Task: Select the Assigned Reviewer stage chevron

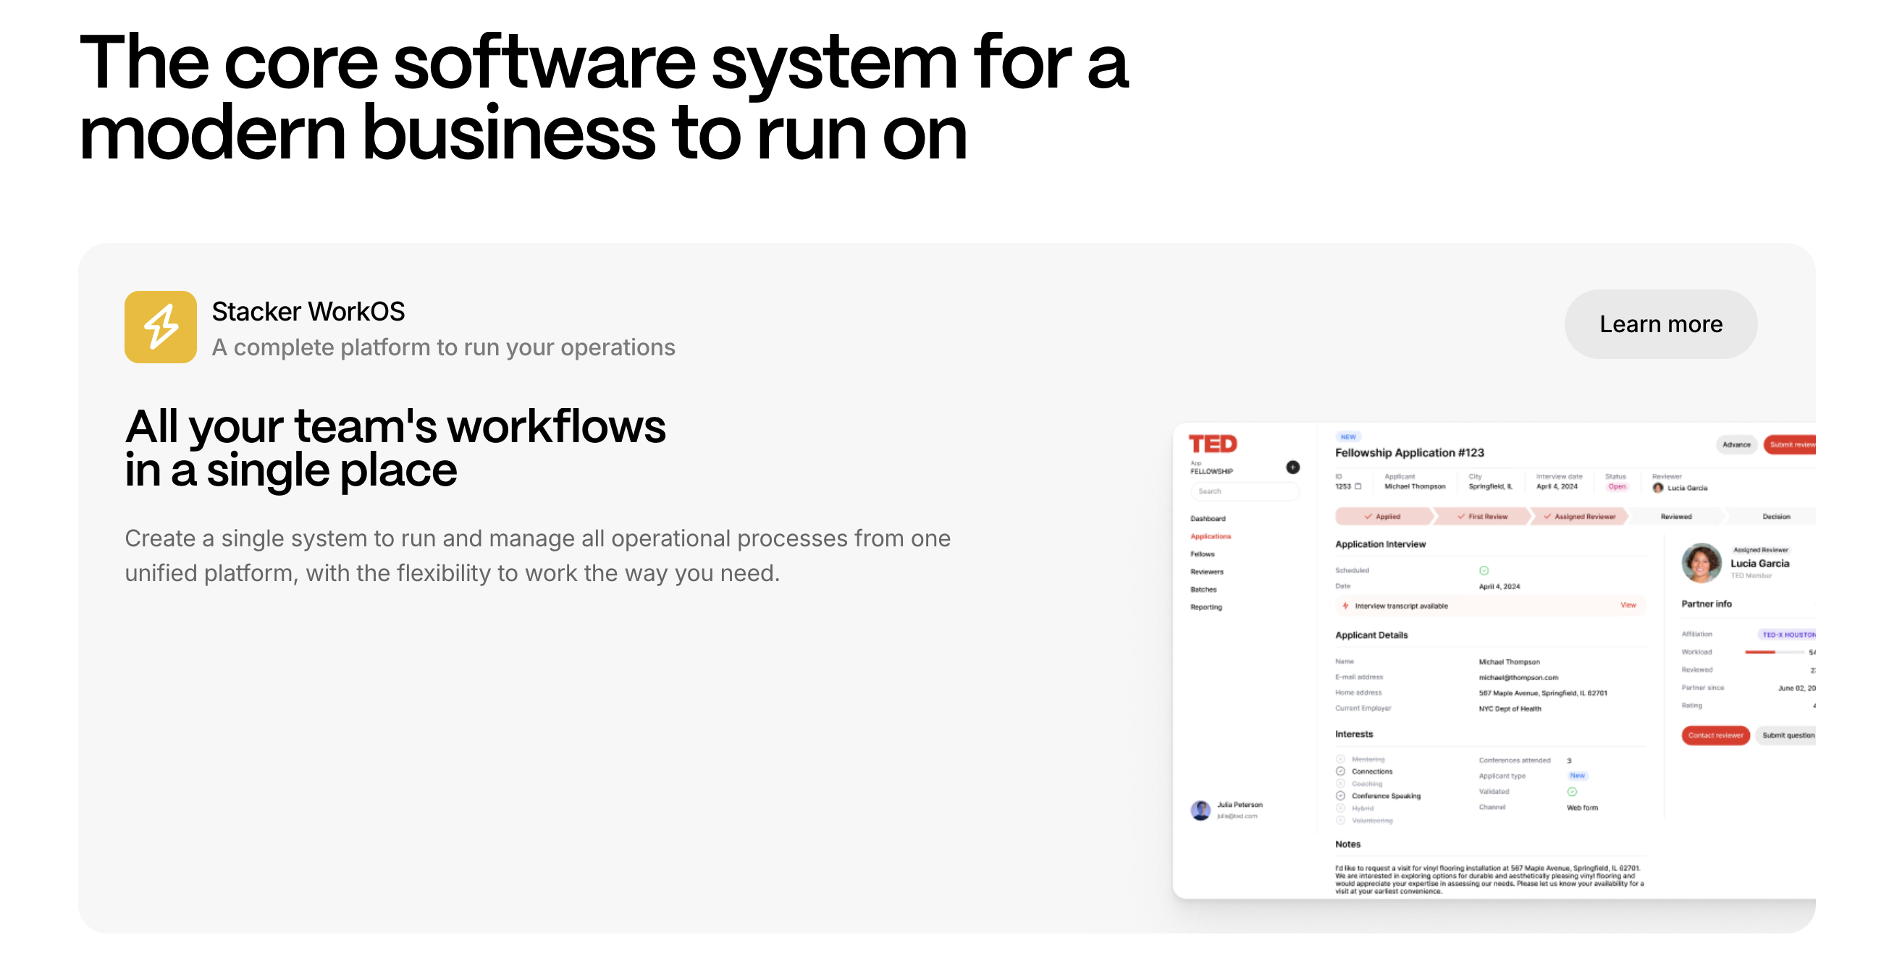Action: (x=1579, y=517)
